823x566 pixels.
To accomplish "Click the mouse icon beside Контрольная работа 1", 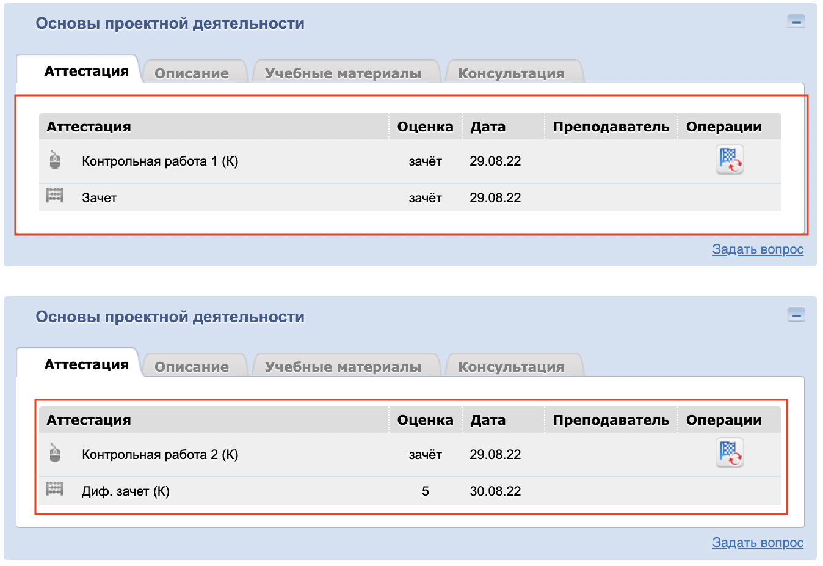I will [x=55, y=160].
